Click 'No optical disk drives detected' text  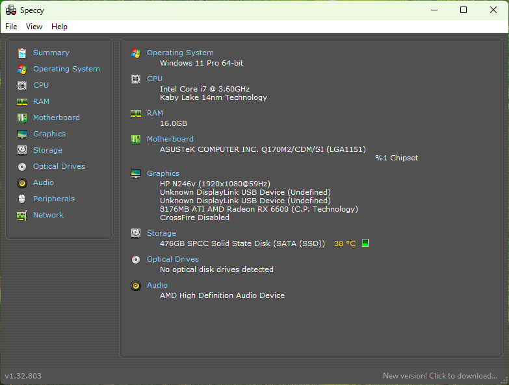click(x=217, y=269)
